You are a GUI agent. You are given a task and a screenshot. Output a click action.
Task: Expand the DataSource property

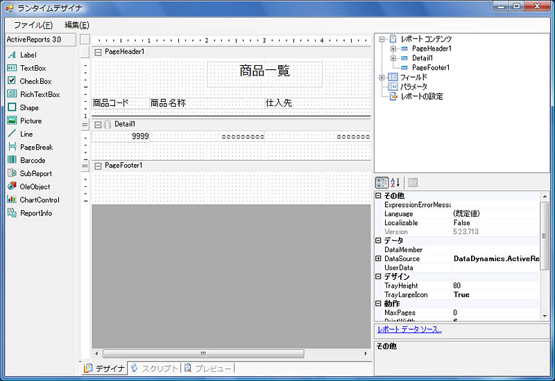378,258
